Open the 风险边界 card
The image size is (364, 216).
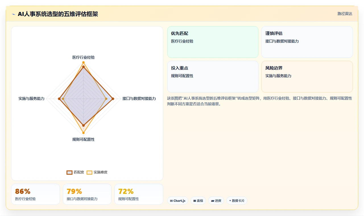[x=307, y=77]
